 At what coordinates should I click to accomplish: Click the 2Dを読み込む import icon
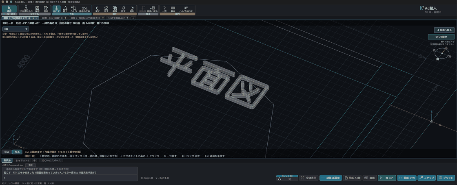(26, 9)
